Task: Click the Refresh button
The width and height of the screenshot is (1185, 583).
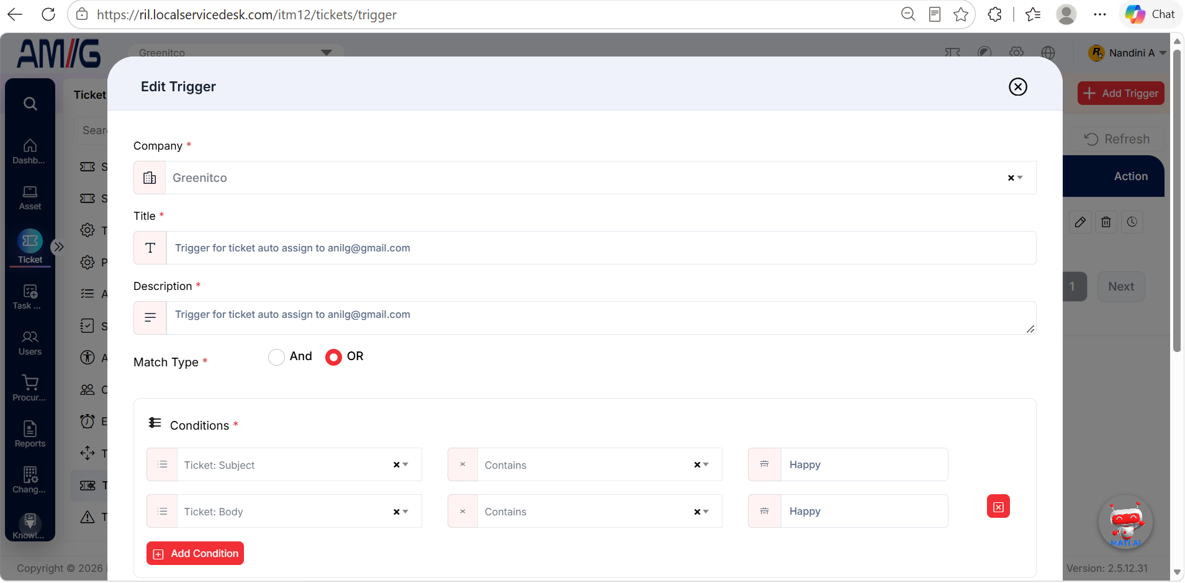Action: tap(1117, 139)
